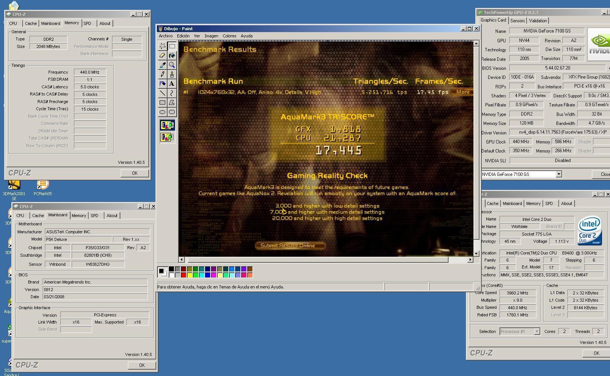Select the Pencil tool in Paint
This screenshot has width=610, height=376.
[163, 74]
